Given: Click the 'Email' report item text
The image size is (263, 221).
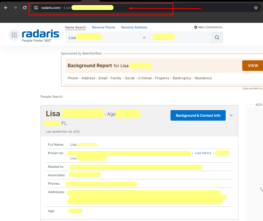Looking at the screenshot, I should click(103, 78).
